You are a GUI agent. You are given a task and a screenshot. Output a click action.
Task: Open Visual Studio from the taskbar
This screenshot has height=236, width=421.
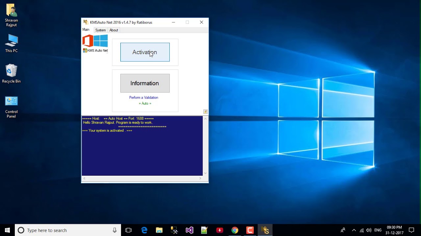tap(189, 230)
